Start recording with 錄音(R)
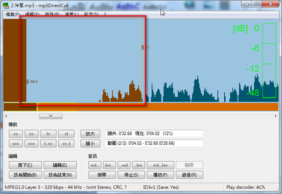282x194 pixels. [189, 175]
